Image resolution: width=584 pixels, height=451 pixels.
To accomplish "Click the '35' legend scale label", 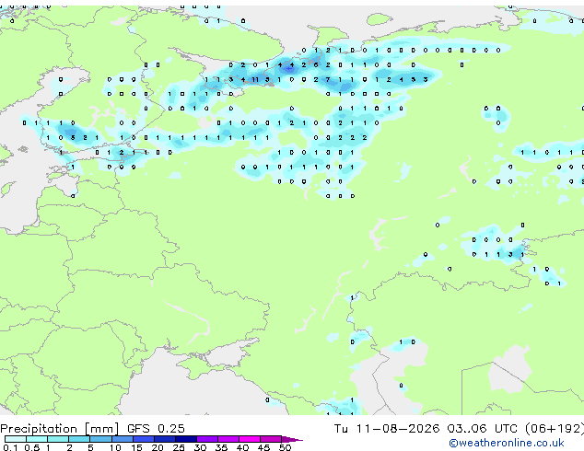I will point(221,447).
